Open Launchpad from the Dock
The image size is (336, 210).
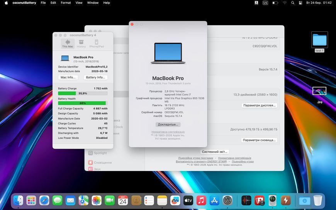click(x=31, y=201)
